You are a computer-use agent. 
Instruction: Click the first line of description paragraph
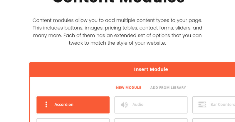pyautogui.click(x=117, y=20)
